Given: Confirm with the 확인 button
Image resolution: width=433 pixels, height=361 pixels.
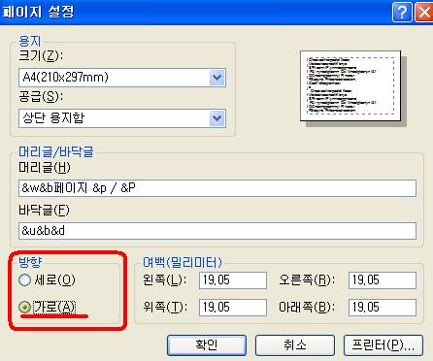Looking at the screenshot, I should point(207,345).
